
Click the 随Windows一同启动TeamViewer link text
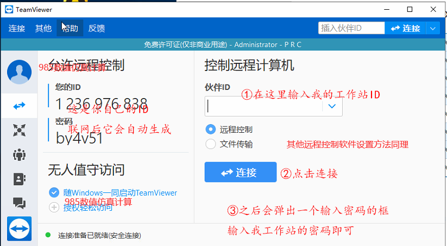[120, 193]
